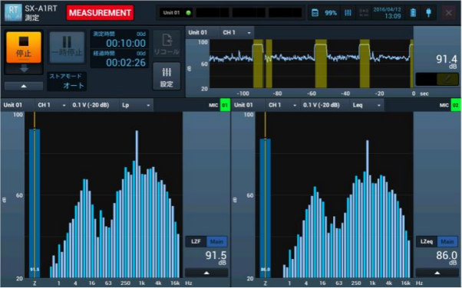Select the third empty unit slot
Image resolution: width=462 pixels, height=288 pixels.
pyautogui.click(x=249, y=13)
